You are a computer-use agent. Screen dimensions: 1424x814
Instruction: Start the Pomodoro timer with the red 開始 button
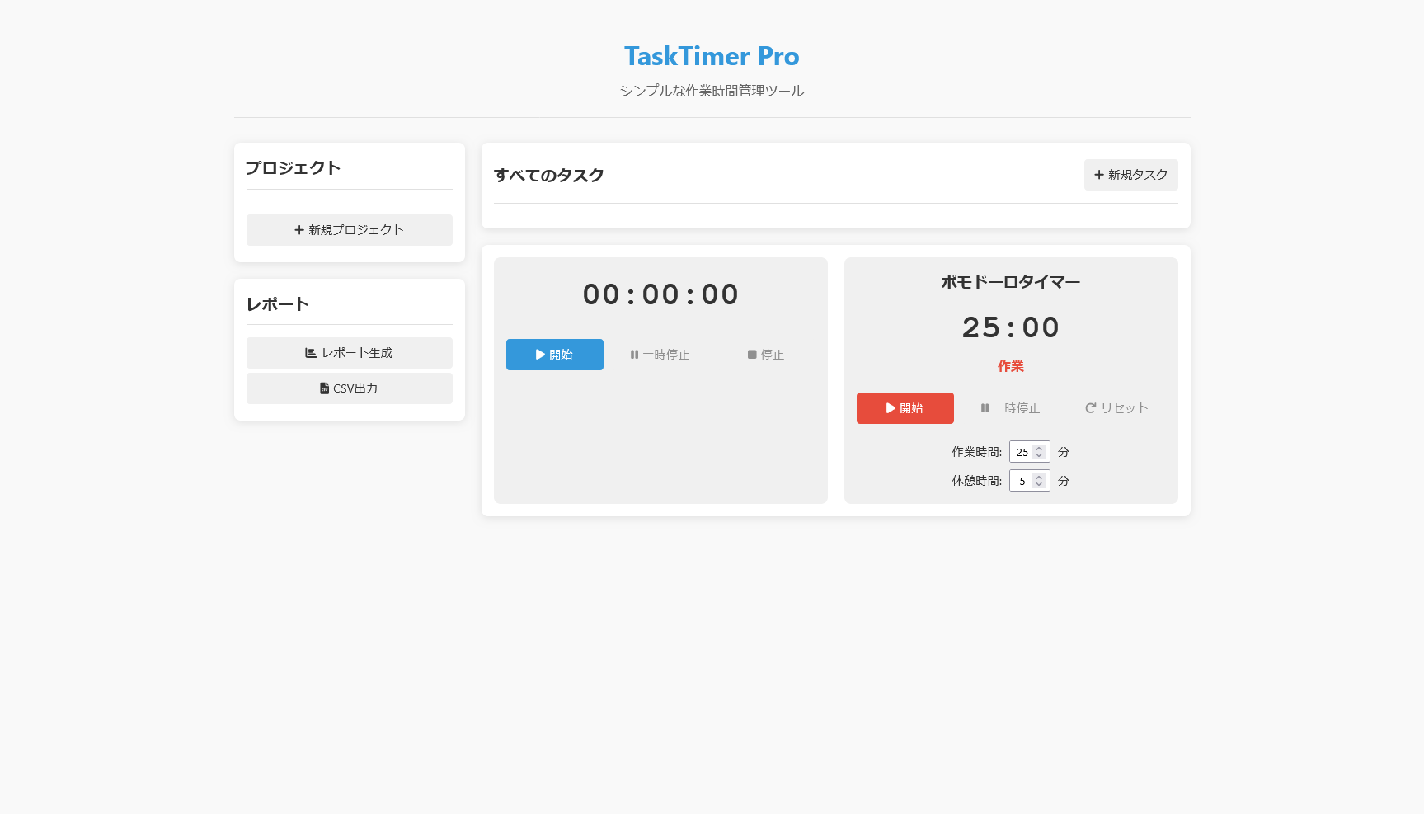[905, 408]
